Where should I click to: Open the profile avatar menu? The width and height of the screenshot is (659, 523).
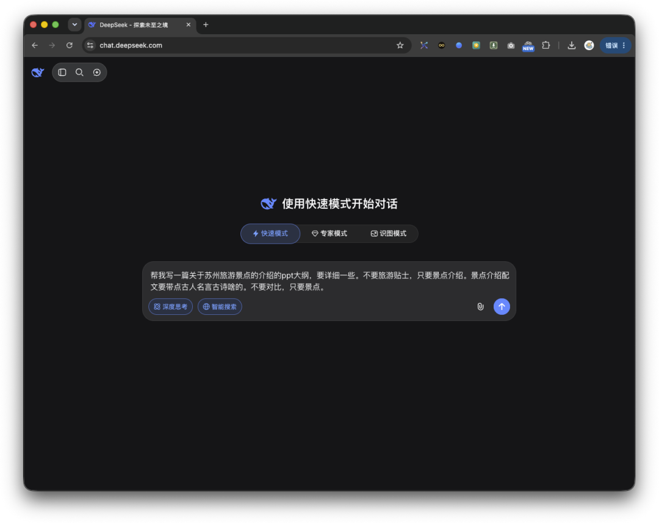589,45
